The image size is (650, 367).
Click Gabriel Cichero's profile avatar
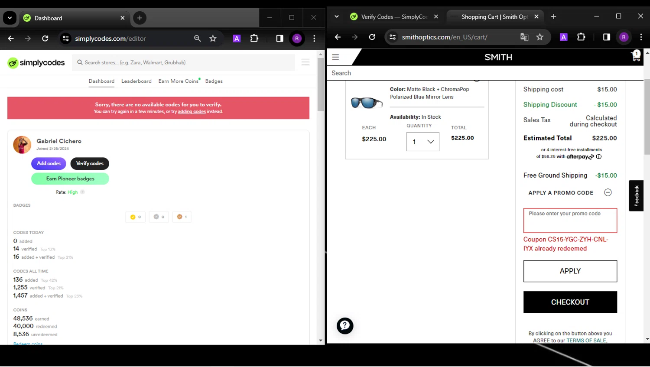click(x=22, y=145)
